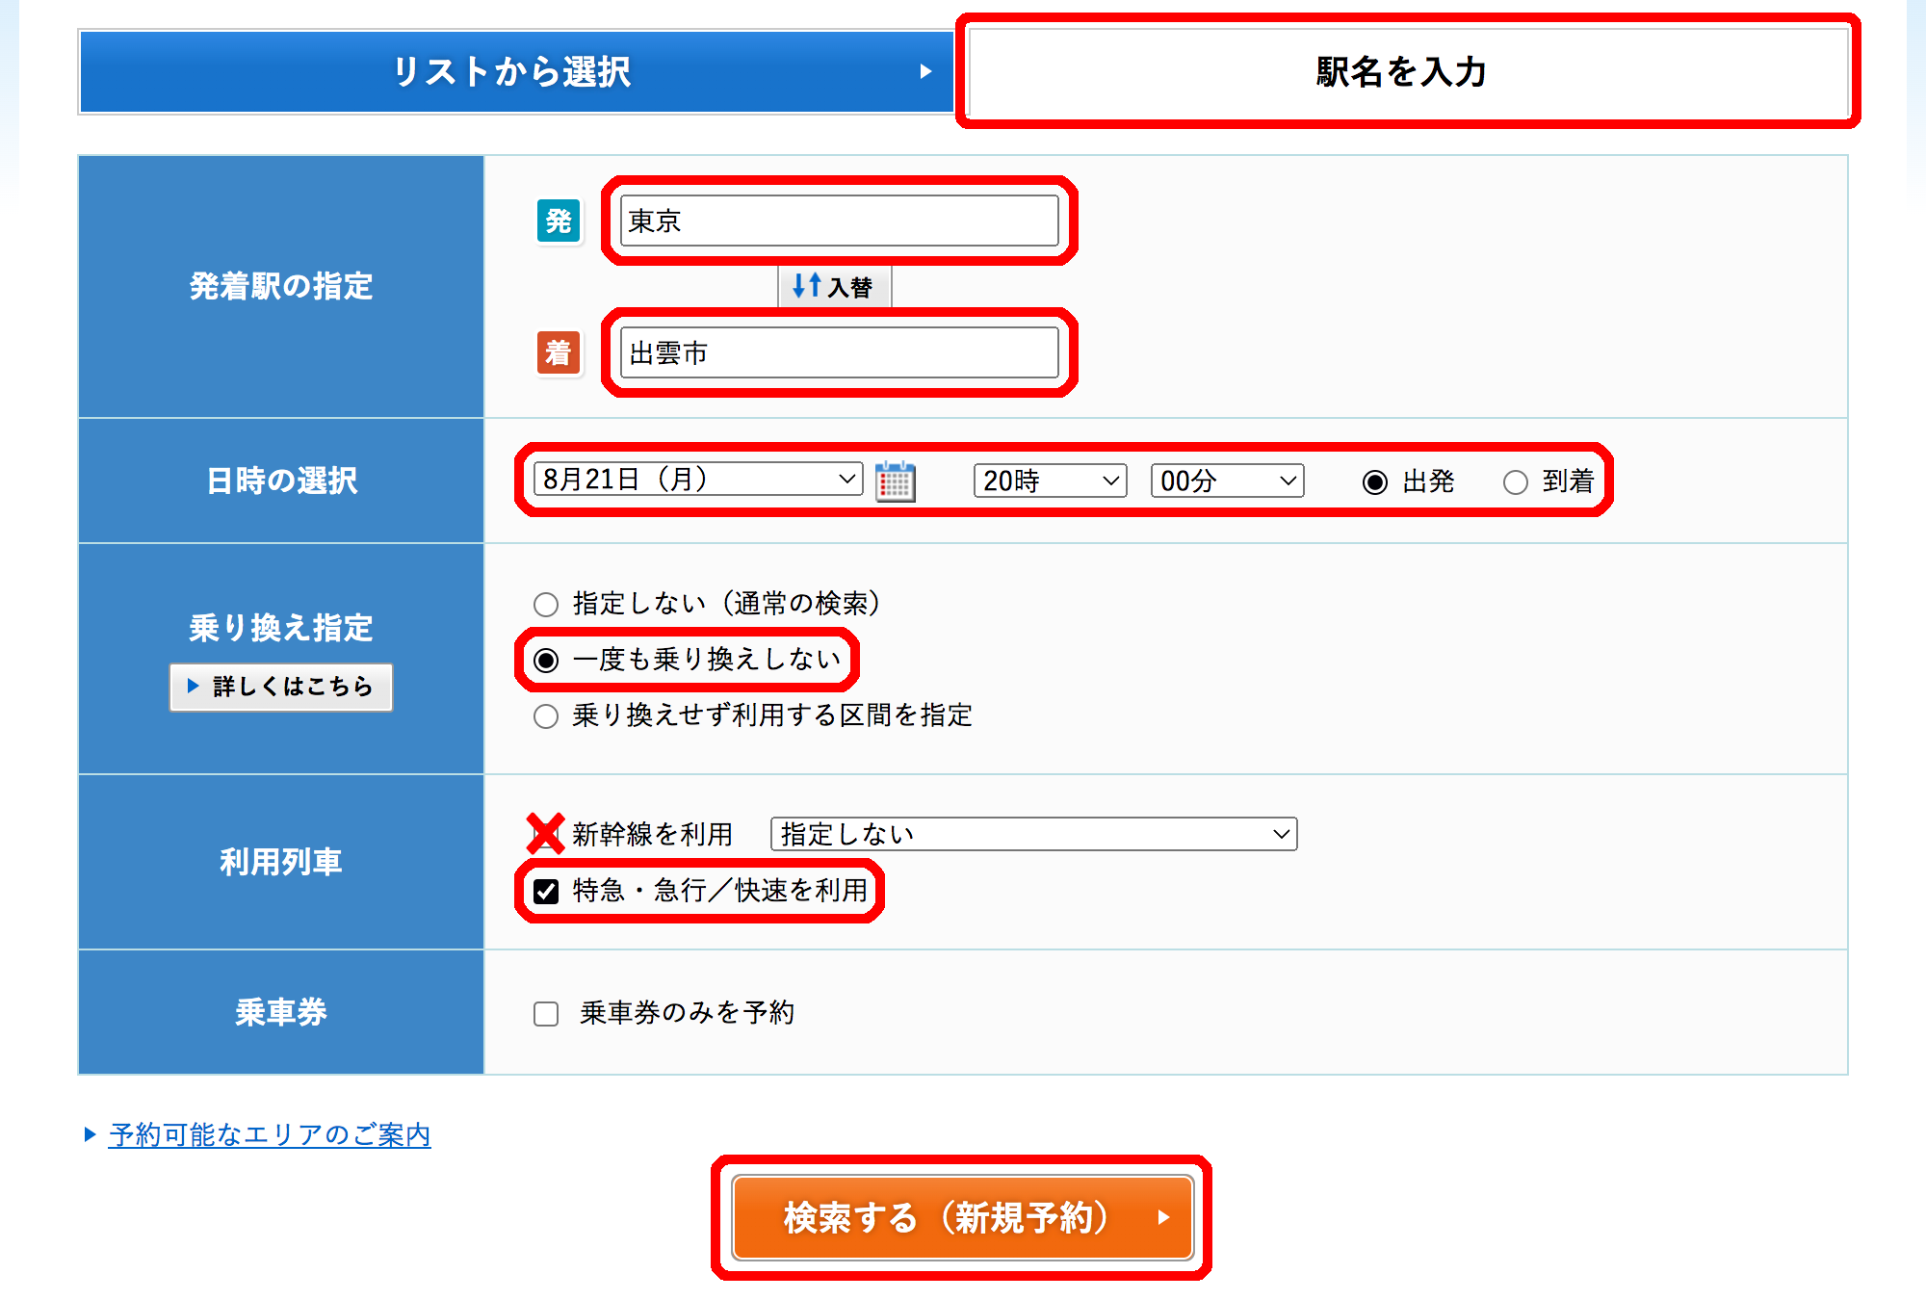1926x1300 pixels.
Task: Switch to リストから選択 tab
Action: pos(516,72)
